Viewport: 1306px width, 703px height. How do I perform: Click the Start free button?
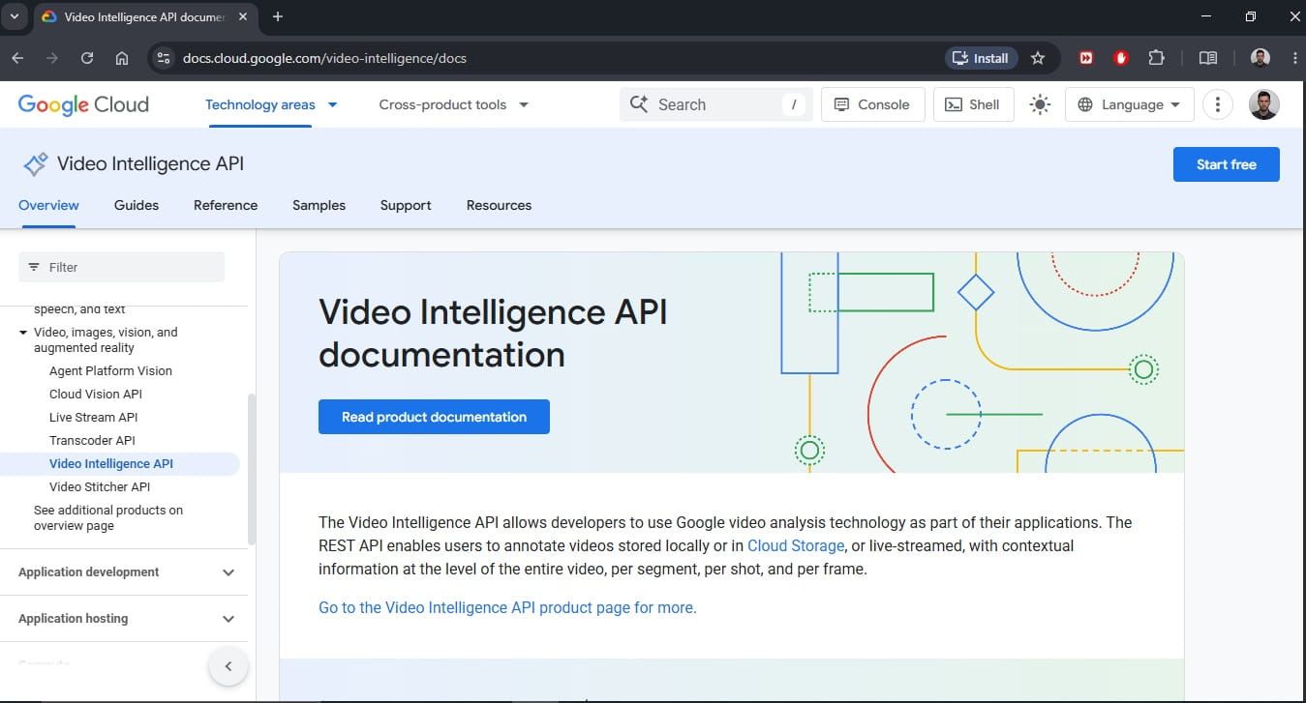pos(1226,164)
